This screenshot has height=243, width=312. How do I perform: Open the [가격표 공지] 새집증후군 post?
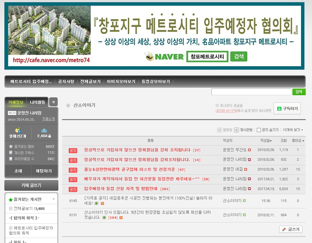tap(148, 201)
